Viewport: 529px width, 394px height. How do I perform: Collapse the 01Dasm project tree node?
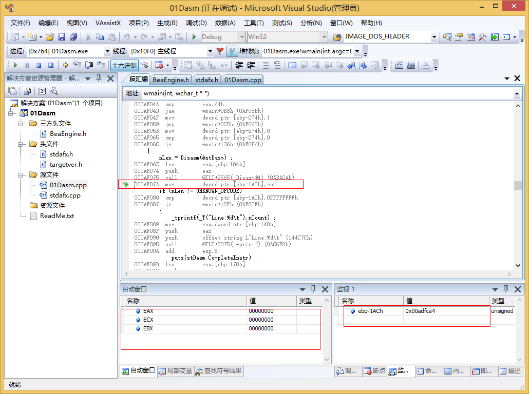tap(10, 113)
